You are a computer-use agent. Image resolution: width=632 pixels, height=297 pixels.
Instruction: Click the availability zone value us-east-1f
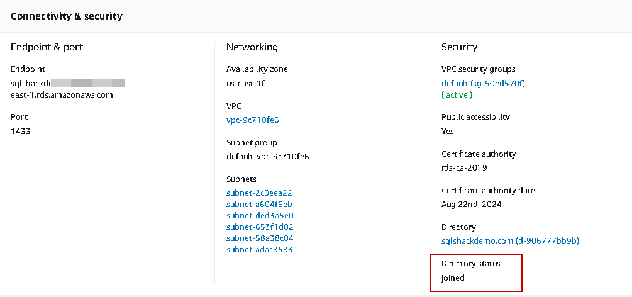coord(246,83)
